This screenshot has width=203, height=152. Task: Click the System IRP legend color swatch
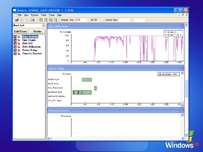click(160, 74)
